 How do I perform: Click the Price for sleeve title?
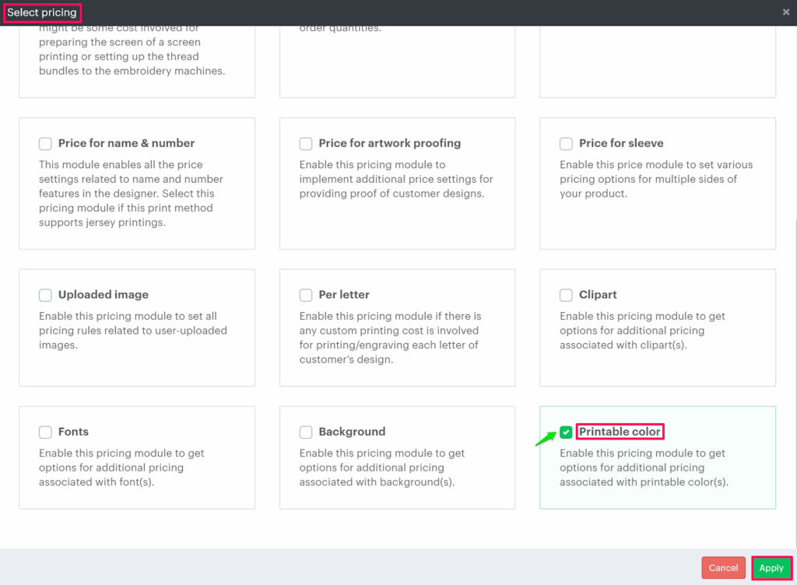pos(621,143)
